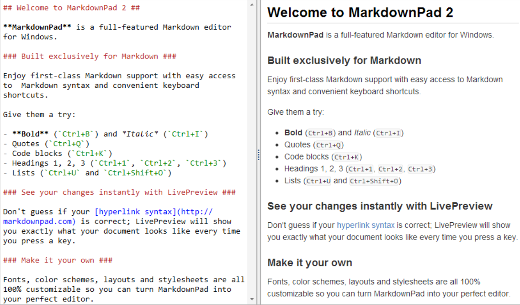Screen dimensions: 520x305
Task: Click the 'Built exclusively for Markdown' preview heading
Action: click(344, 60)
